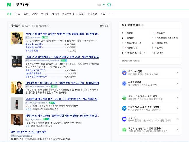Image resolution: width=189 pixels, height=142 pixels.
Task: Select rank 9 샴푸바 keyword
Action: coord(160,48)
